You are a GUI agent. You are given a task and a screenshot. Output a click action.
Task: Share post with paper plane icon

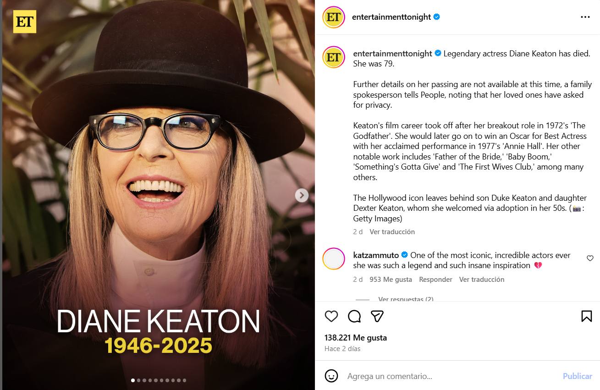coord(377,316)
